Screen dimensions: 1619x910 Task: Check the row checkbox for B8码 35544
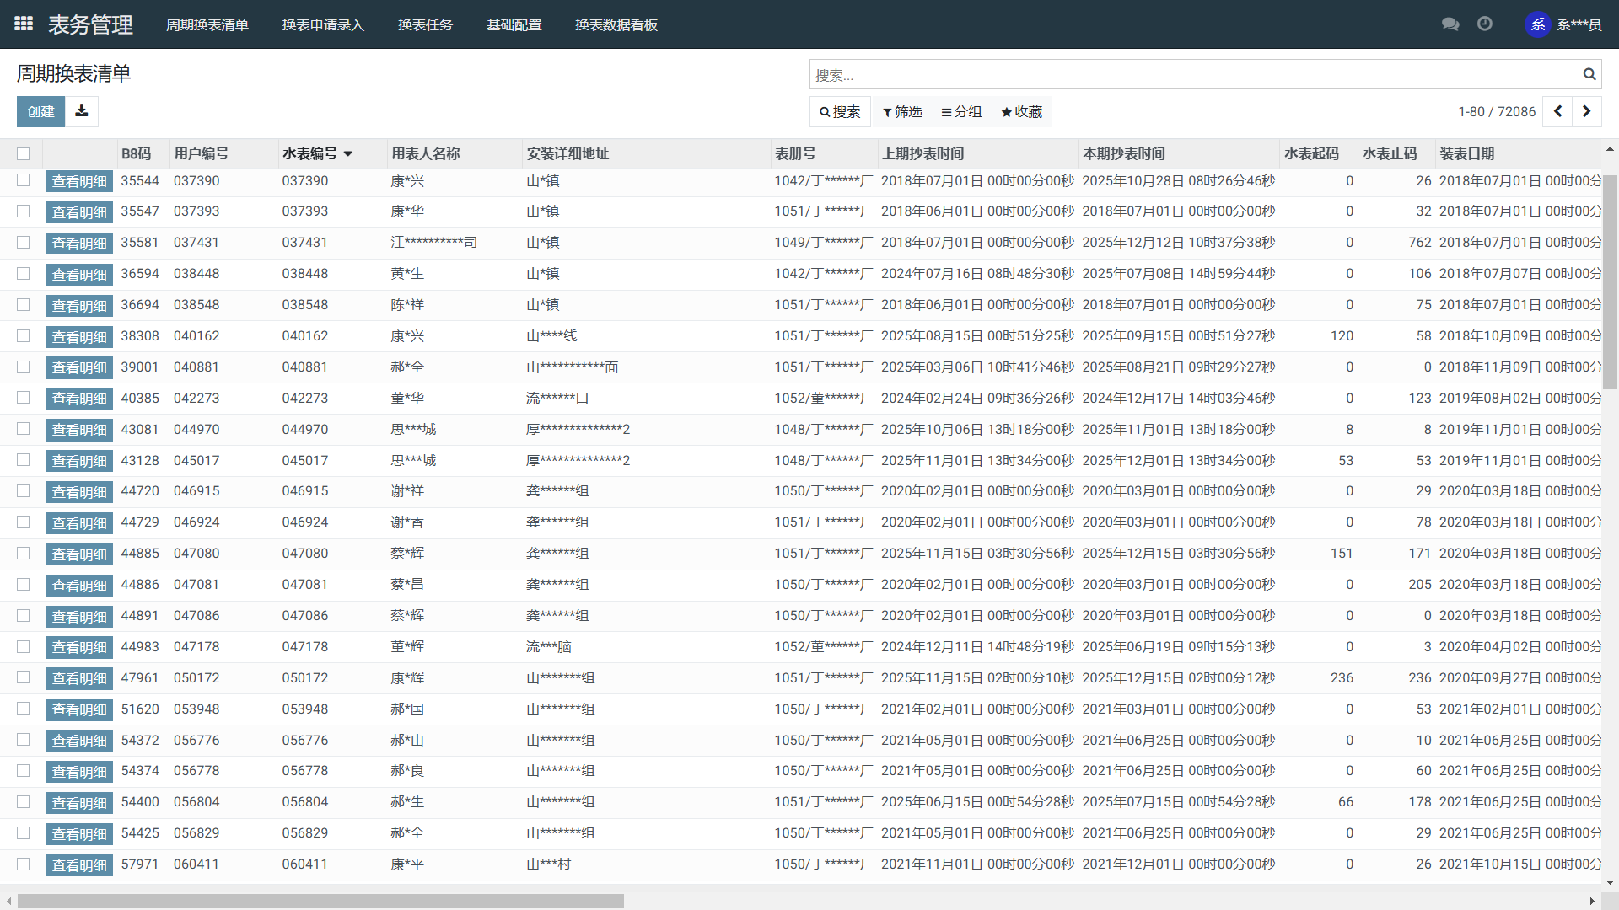click(x=23, y=181)
